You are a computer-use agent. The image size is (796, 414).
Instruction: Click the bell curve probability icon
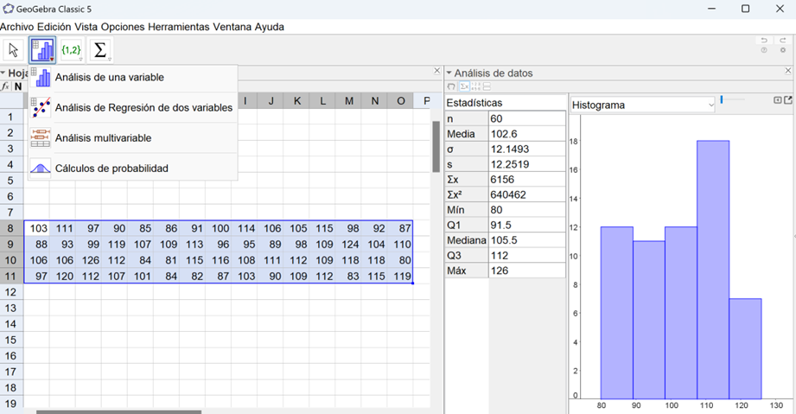pos(41,168)
